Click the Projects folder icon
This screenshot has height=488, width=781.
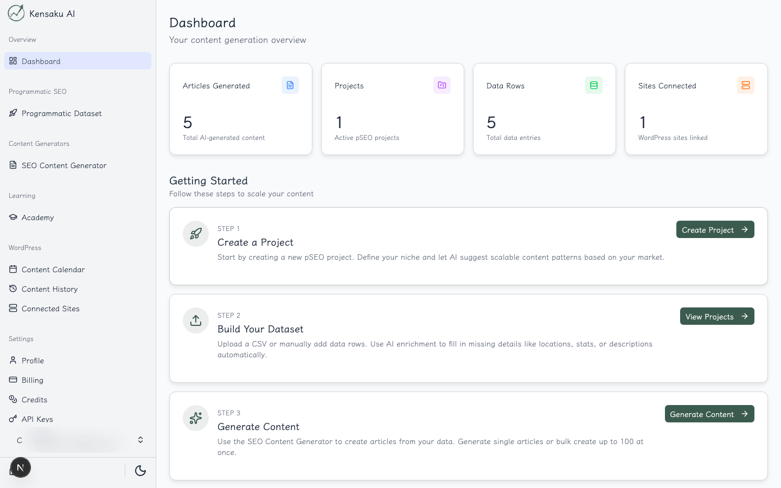coord(441,85)
